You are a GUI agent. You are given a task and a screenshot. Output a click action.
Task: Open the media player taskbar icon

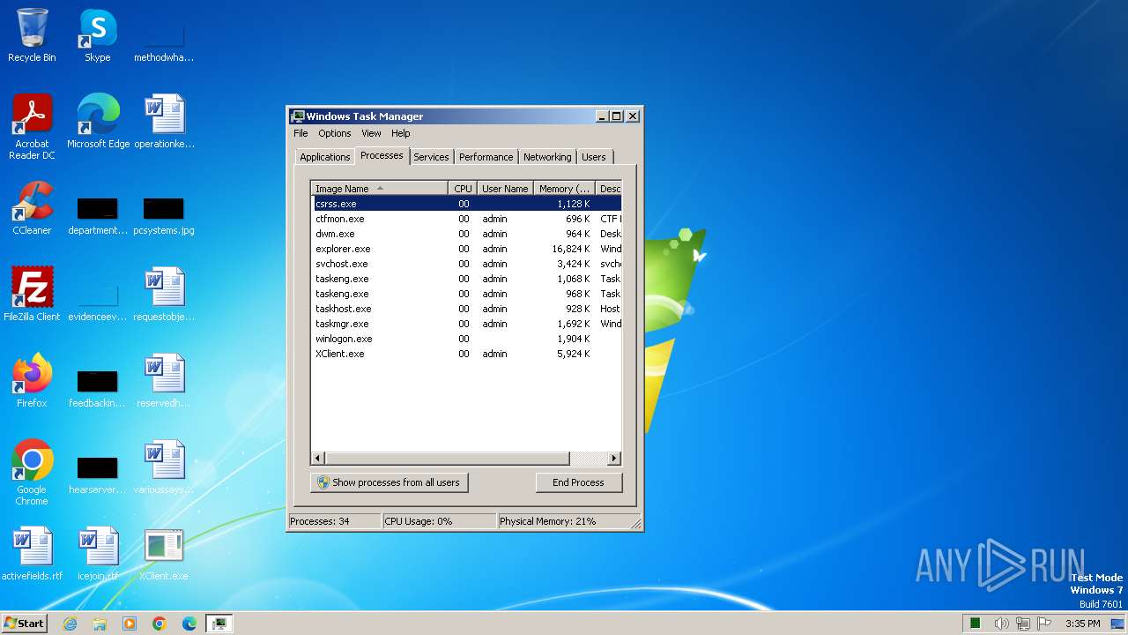[x=130, y=624]
